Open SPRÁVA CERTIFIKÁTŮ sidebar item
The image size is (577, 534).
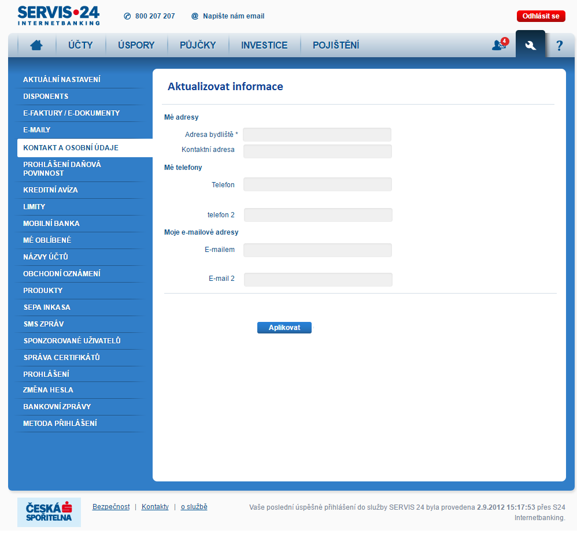pyautogui.click(x=62, y=358)
